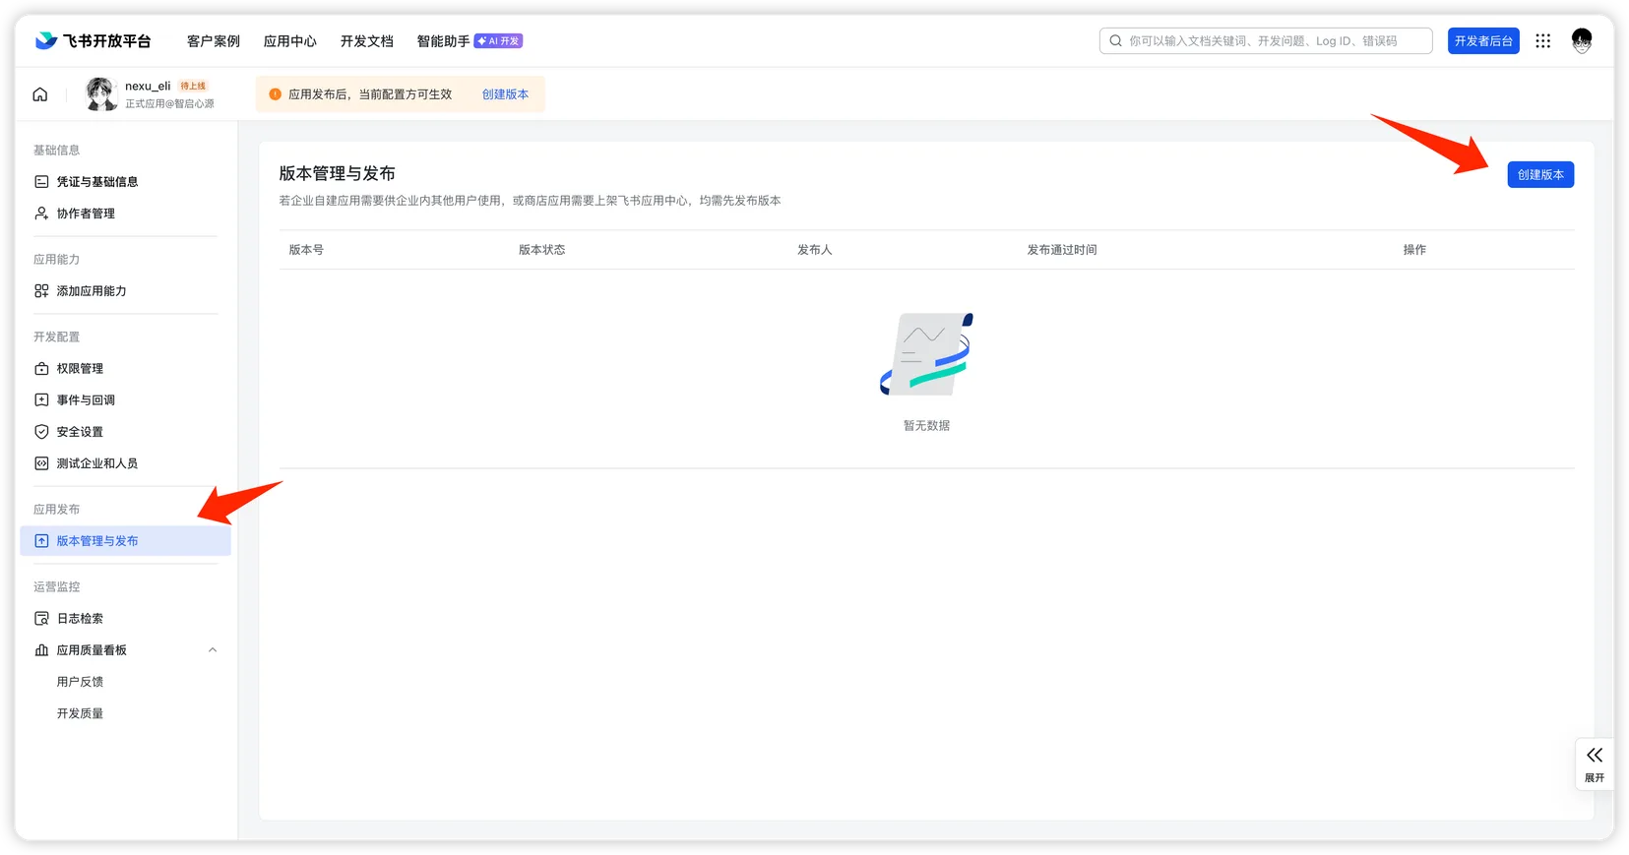Open 开发文档 in the top navigation

[x=367, y=41]
